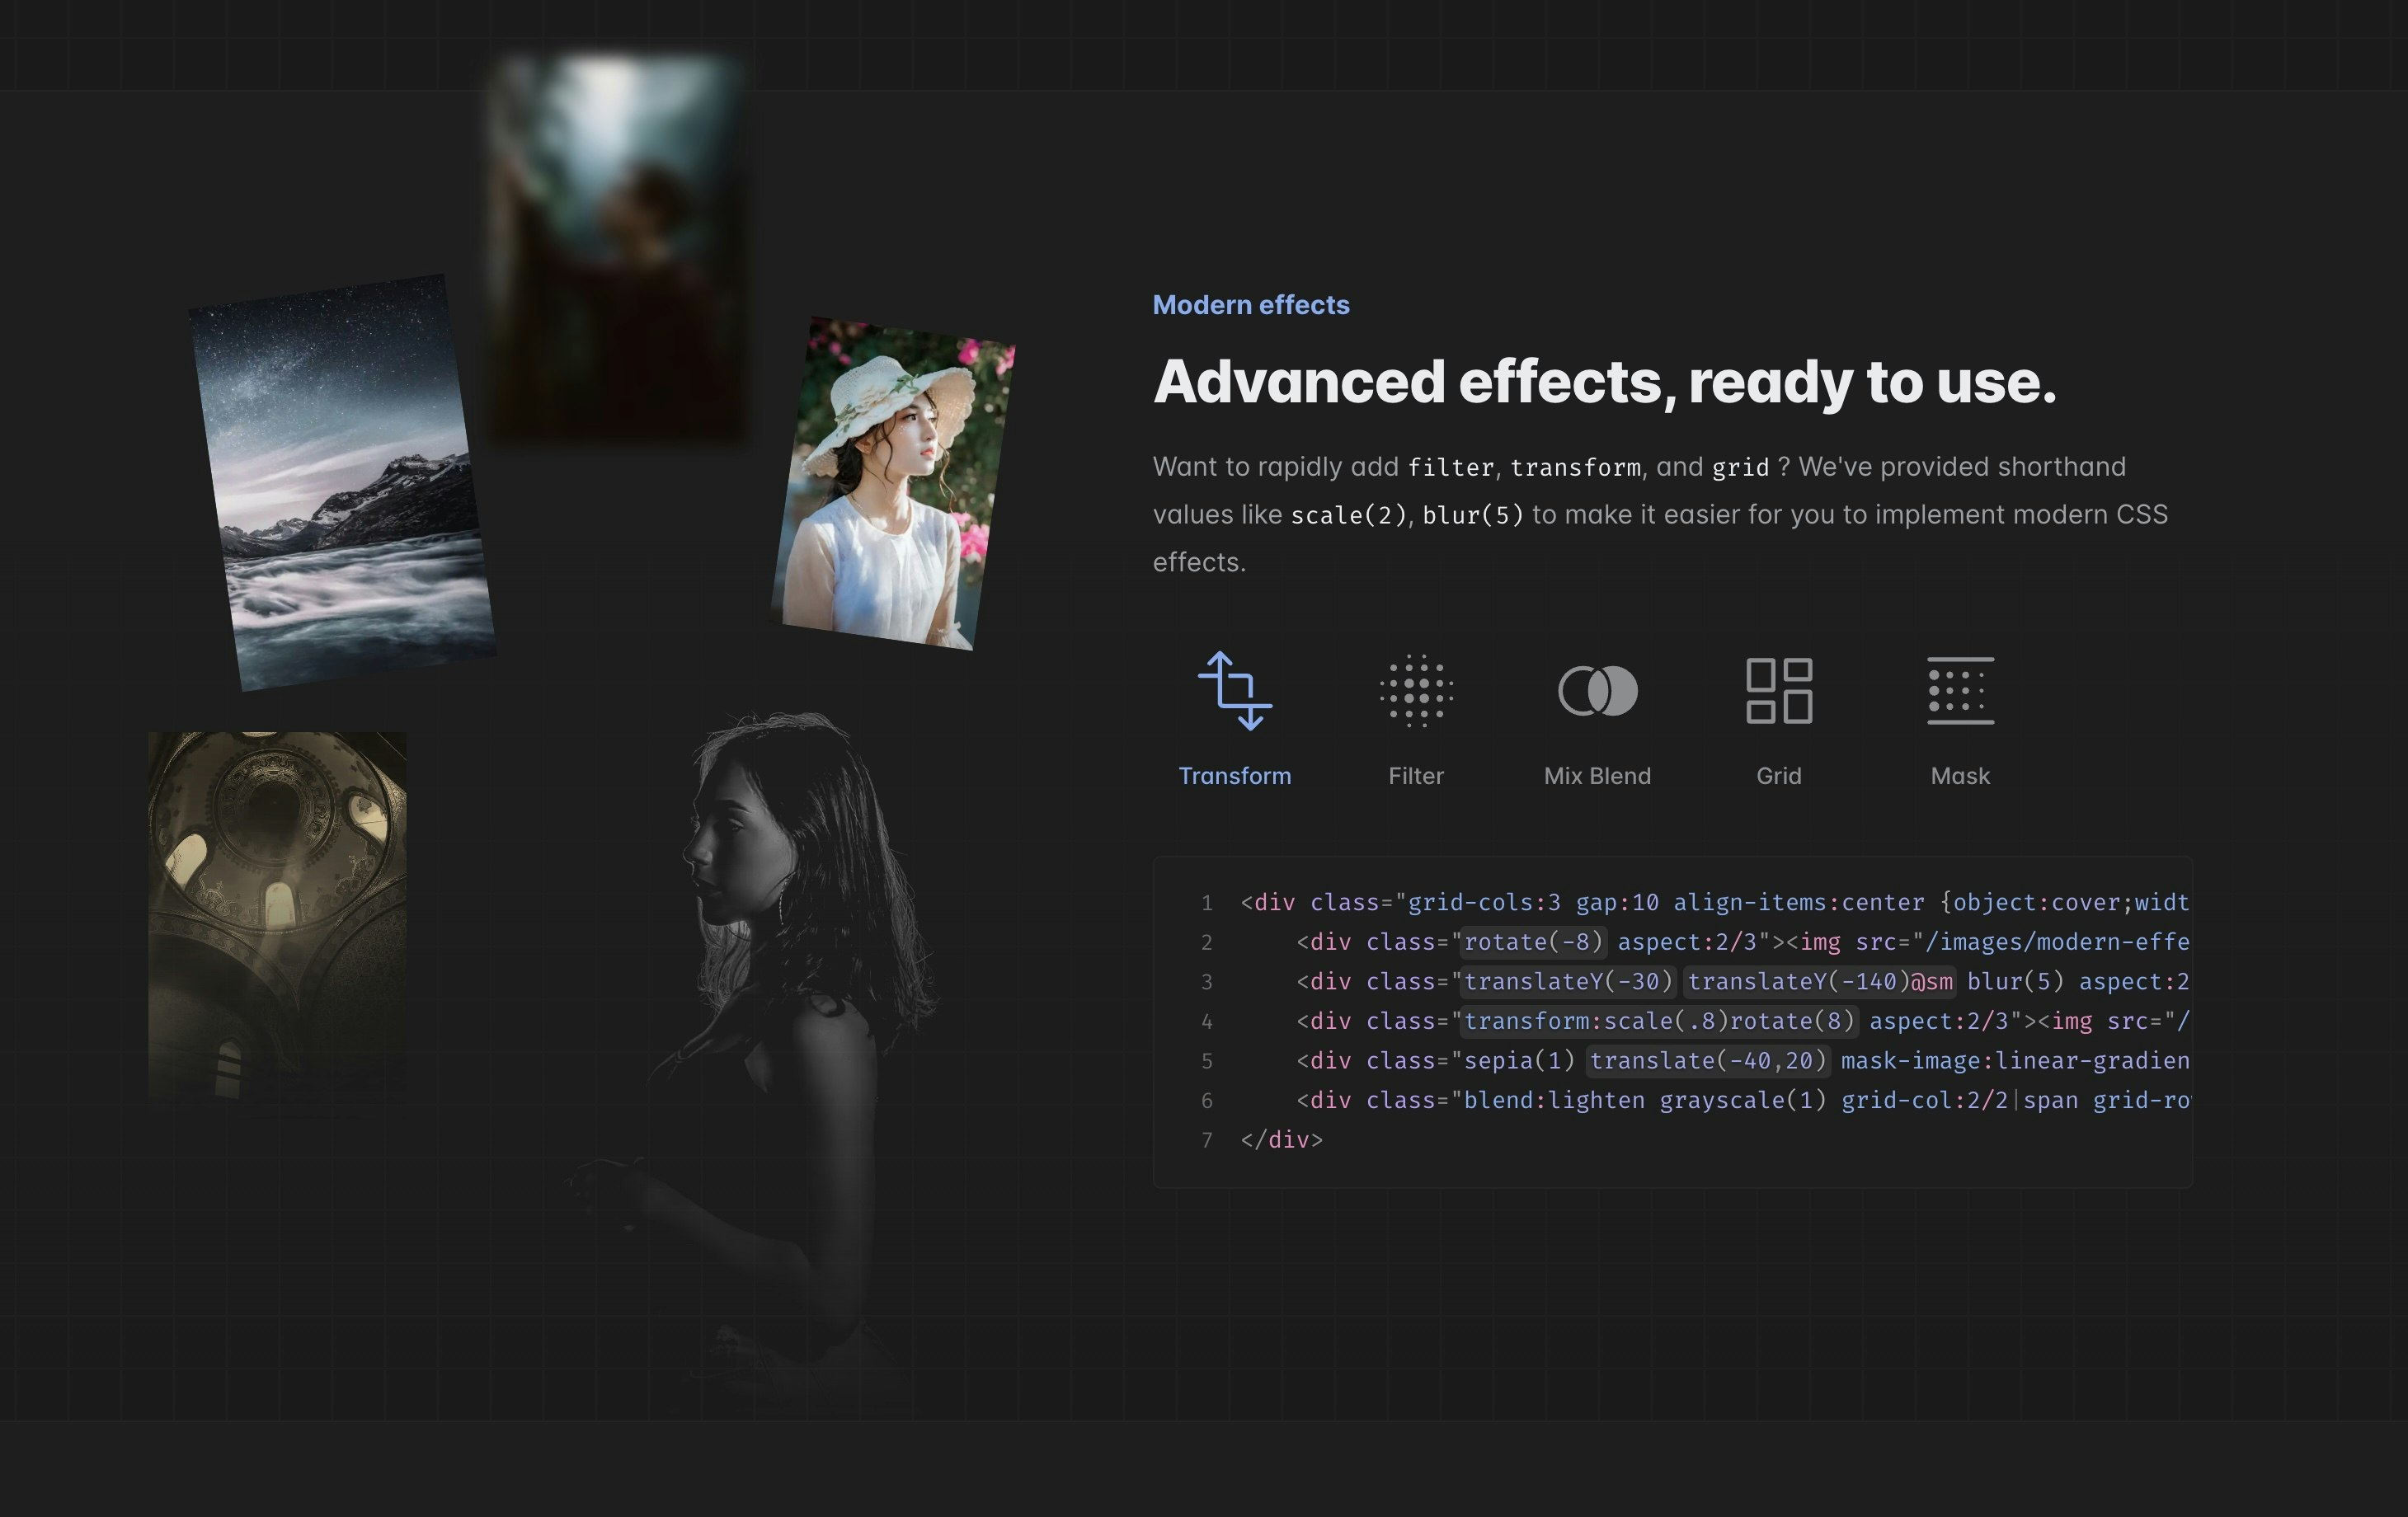Click transform:scale(.8)rotate(8) in code line 4
The image size is (2408, 1517).
pos(1659,1021)
